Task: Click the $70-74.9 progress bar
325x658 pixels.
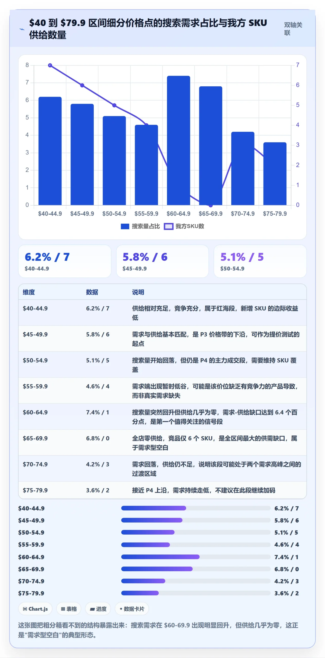Action: point(196,581)
